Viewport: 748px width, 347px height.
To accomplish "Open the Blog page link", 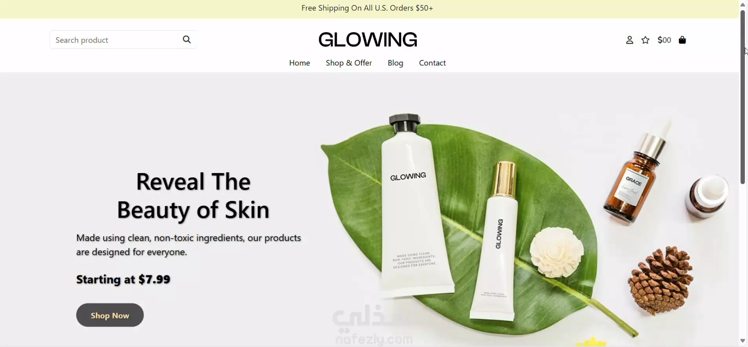I will pyautogui.click(x=395, y=63).
